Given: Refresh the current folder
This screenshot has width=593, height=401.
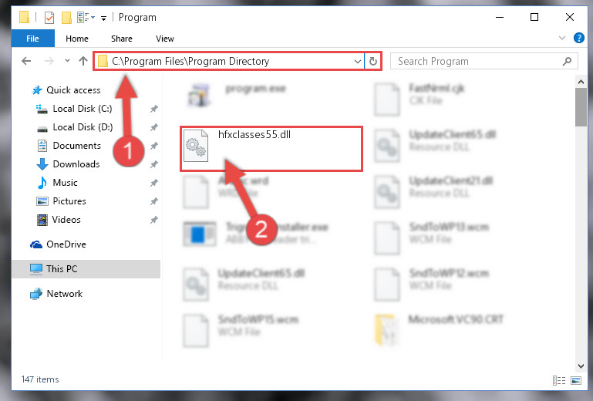Looking at the screenshot, I should (x=373, y=61).
